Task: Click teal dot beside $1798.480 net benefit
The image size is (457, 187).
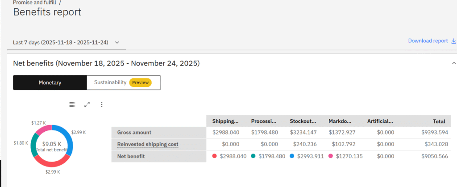Action: (x=253, y=156)
